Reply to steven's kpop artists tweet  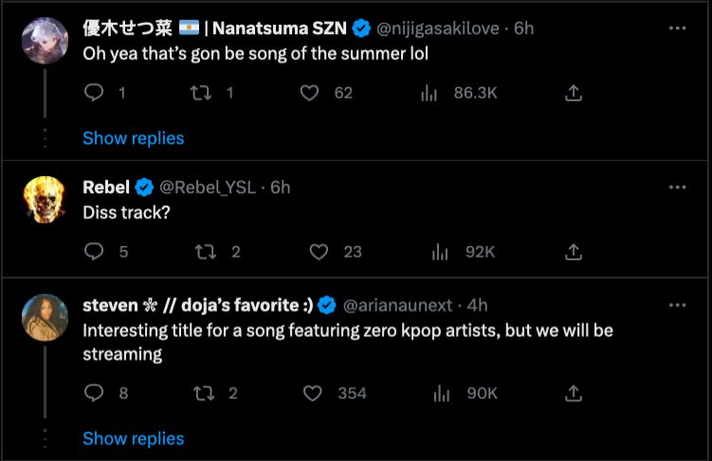pyautogui.click(x=94, y=393)
